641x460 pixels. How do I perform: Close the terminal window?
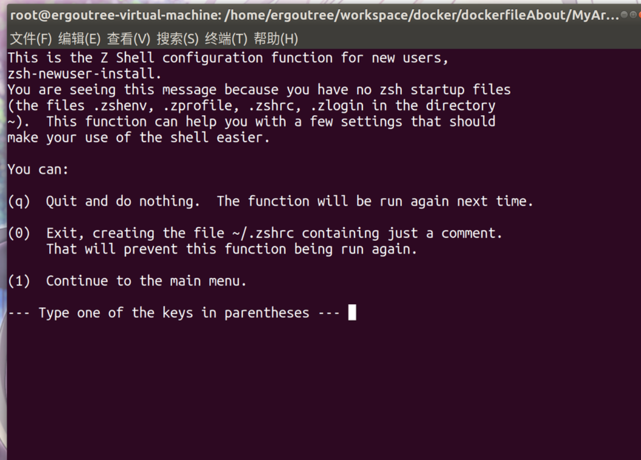click(639, 15)
